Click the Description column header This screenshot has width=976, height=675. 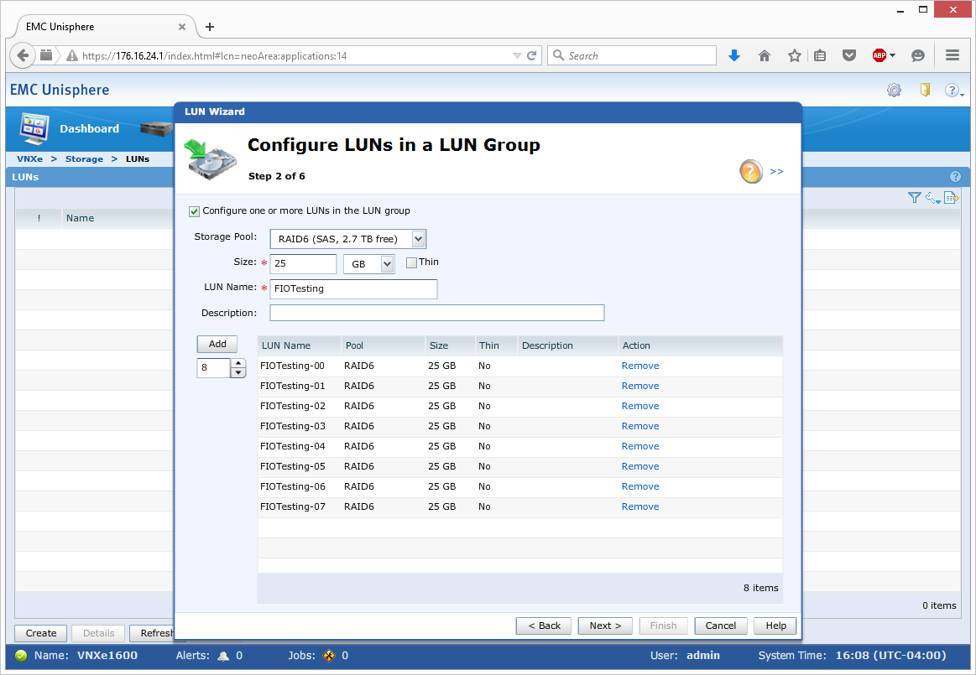point(567,346)
